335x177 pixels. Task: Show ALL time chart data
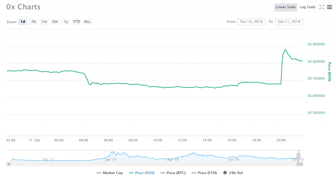[x=87, y=22]
